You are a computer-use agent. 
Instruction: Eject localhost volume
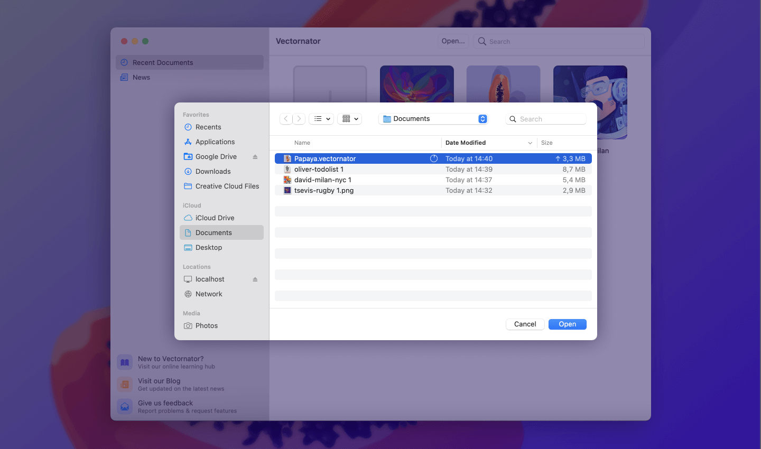[255, 279]
